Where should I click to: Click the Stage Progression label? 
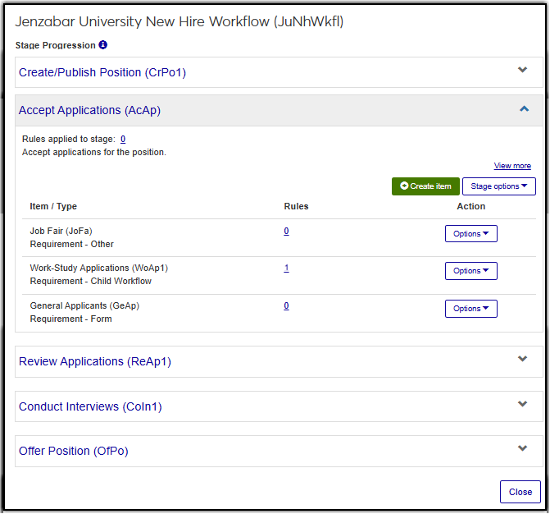[x=55, y=45]
